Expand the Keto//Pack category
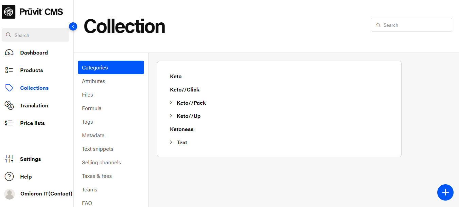This screenshot has height=207, width=459. point(171,103)
